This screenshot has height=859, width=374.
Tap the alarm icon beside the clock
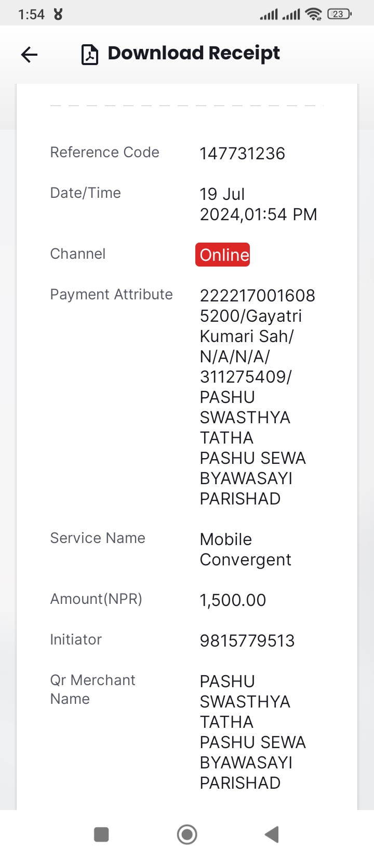point(58,14)
